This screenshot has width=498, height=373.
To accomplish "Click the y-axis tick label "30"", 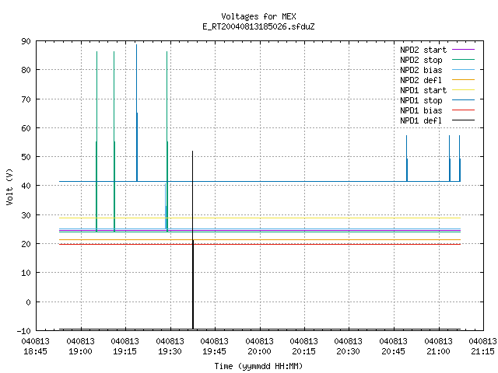I will click(x=26, y=215).
